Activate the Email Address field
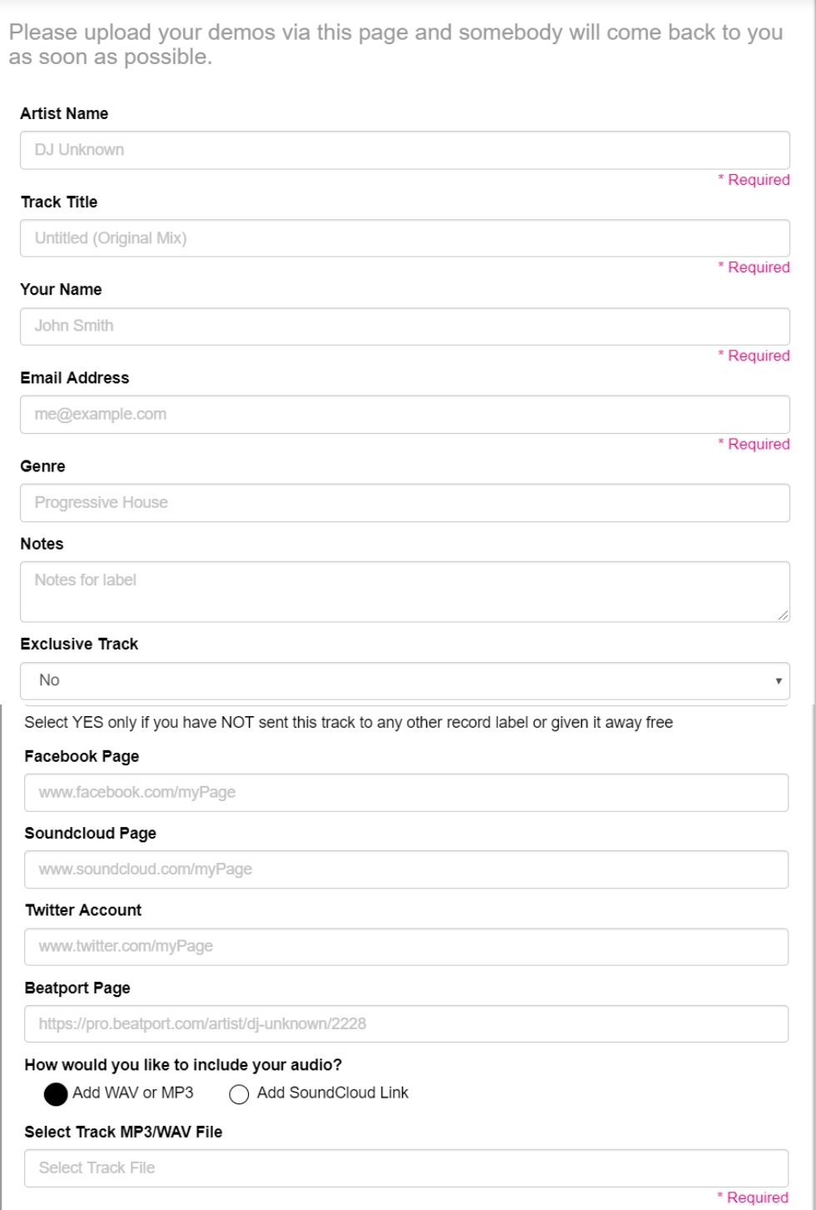Screen dimensions: 816x1210 click(405, 415)
